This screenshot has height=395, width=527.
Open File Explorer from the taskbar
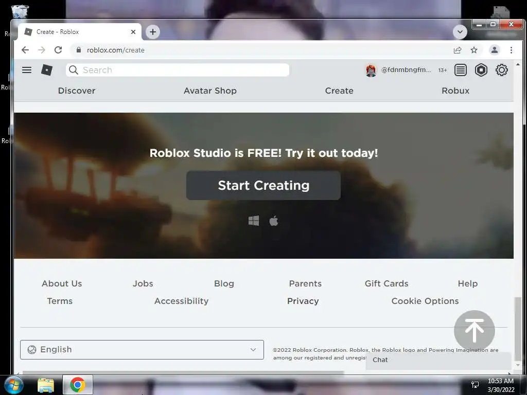click(x=46, y=385)
